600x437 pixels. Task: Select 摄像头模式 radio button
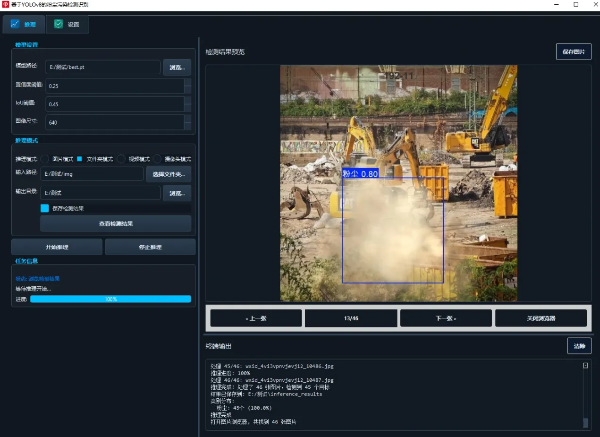click(157, 159)
